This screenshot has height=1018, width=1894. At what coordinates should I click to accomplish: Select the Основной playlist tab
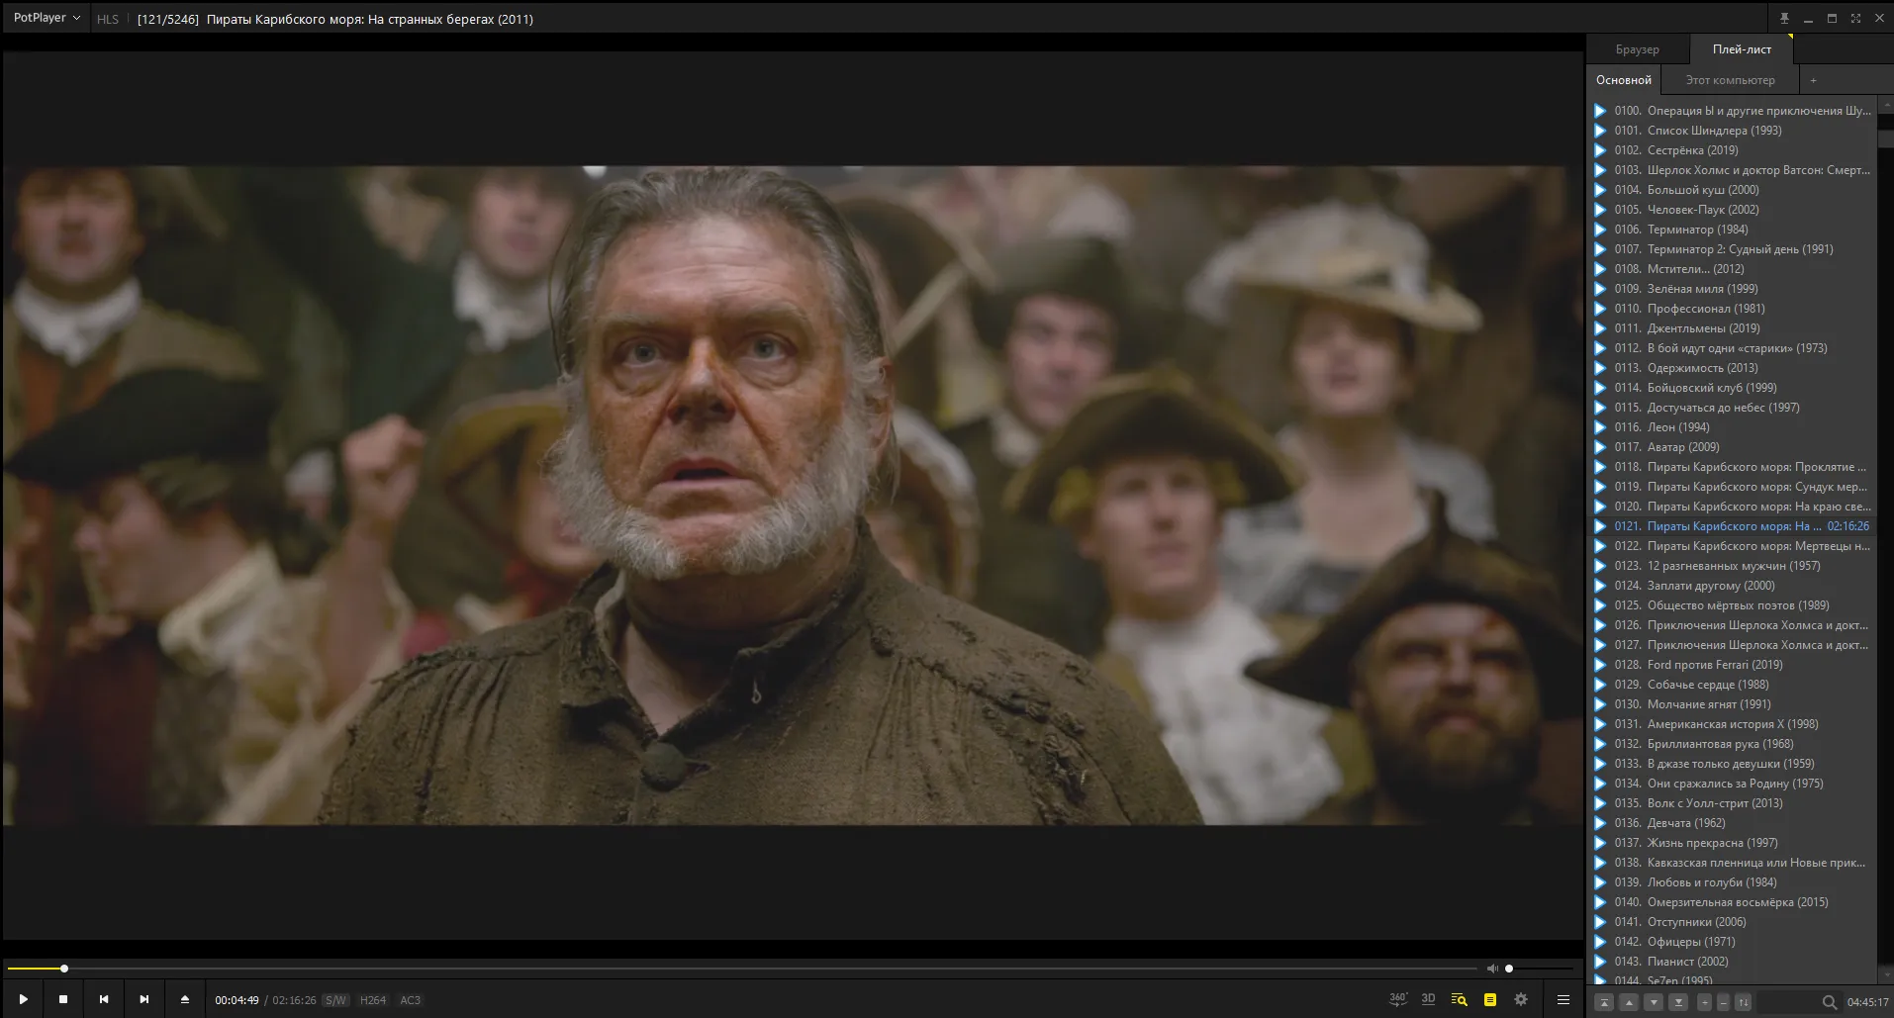coord(1623,80)
